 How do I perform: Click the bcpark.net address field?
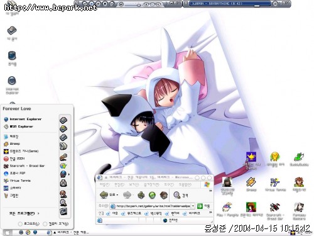[153, 206]
